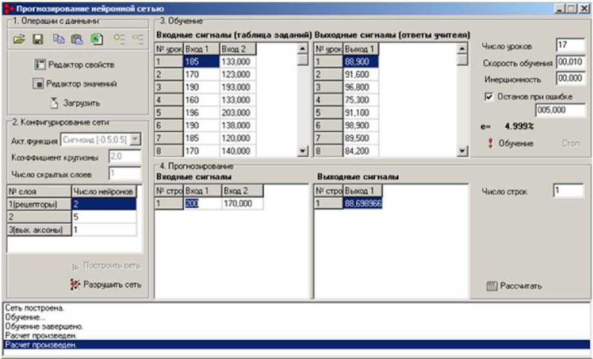Select forecast input cell 200

point(202,204)
